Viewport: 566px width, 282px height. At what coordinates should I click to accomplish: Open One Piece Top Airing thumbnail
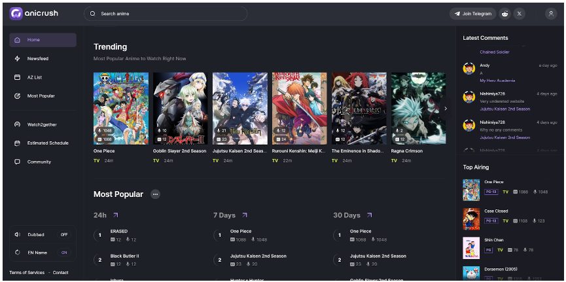pyautogui.click(x=471, y=190)
